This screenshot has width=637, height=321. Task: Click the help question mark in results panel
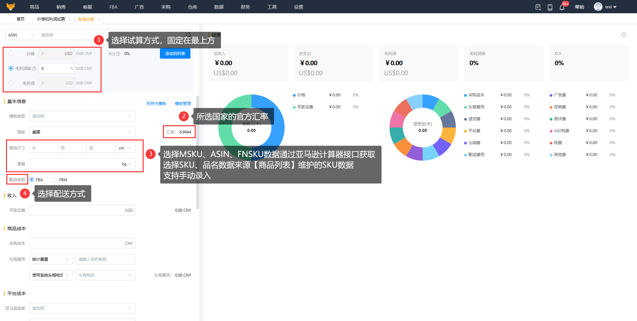[624, 35]
